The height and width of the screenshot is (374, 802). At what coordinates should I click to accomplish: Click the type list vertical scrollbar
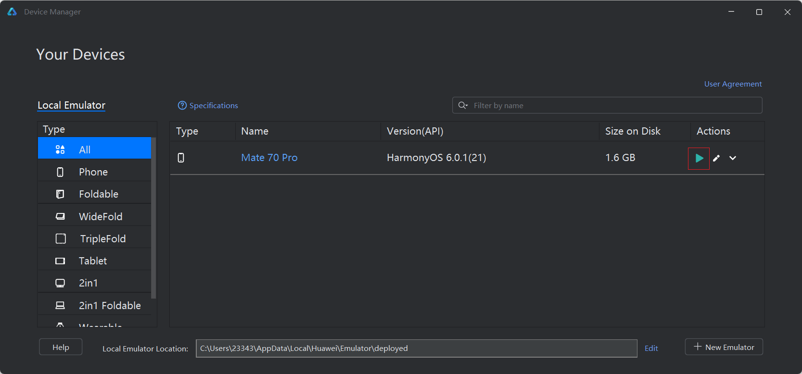[154, 218]
